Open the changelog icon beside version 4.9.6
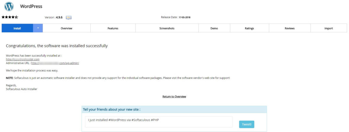 [x=69, y=18]
